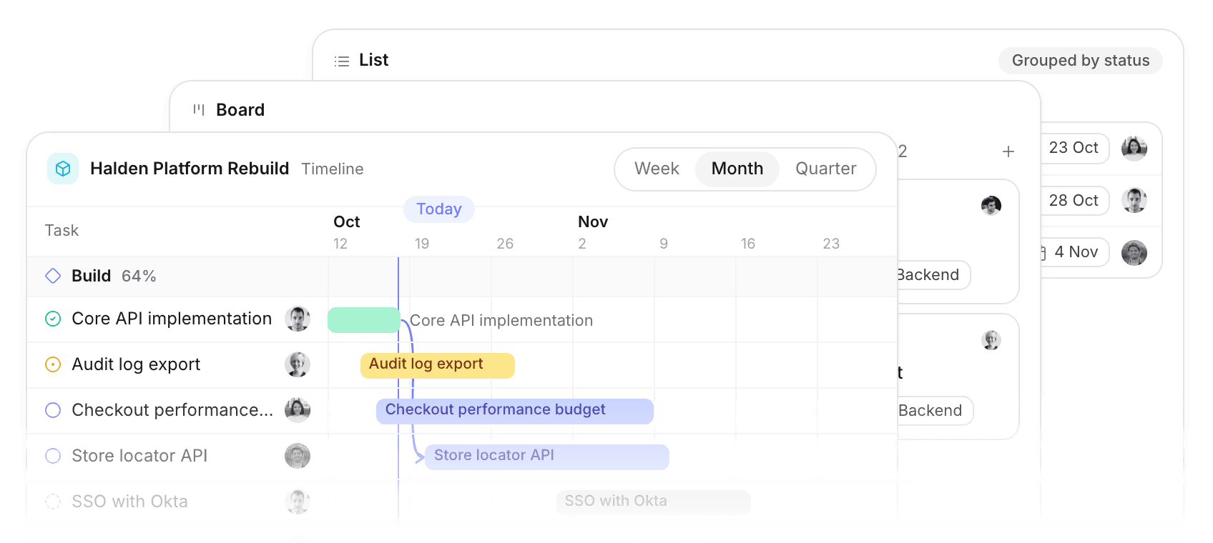Open avatar next to 4 Nov in List
This screenshot has height=543, width=1213.
click(x=1134, y=252)
